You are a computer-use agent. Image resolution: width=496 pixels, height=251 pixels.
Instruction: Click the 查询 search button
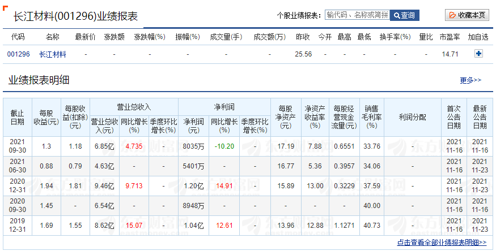(405, 15)
